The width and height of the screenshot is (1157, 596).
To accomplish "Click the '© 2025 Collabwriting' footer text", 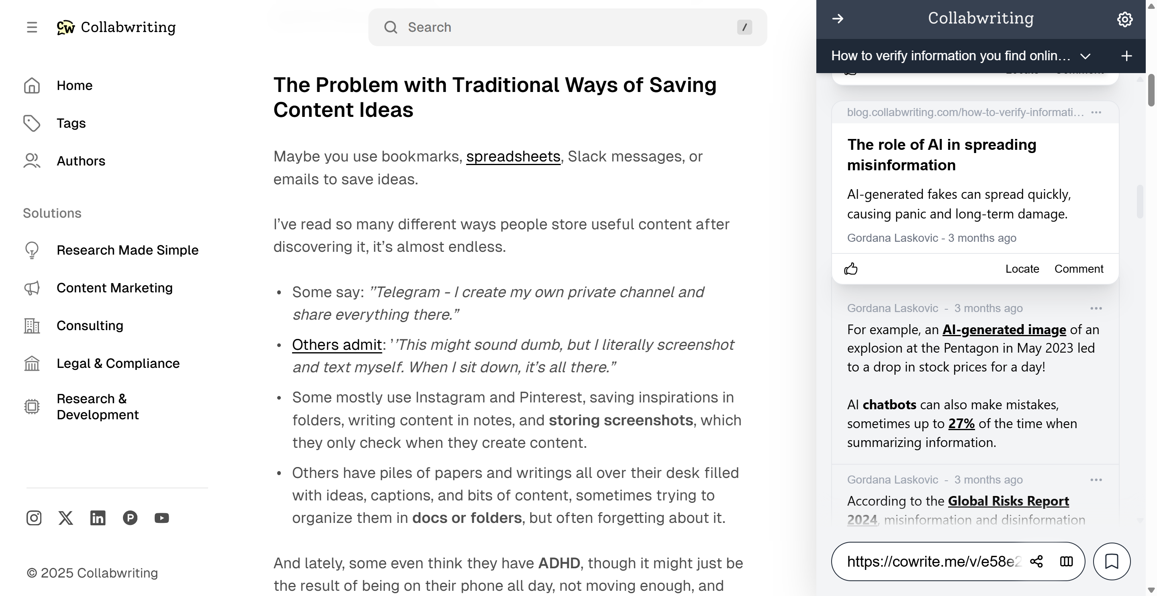I will (92, 573).
